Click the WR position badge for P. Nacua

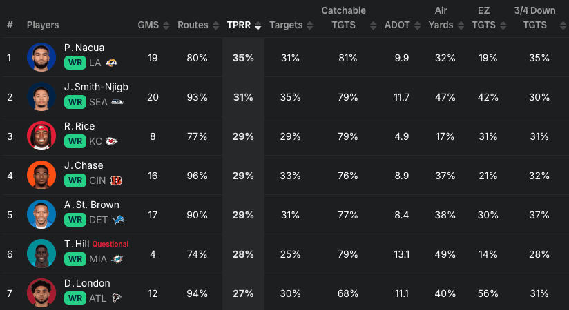click(75, 63)
